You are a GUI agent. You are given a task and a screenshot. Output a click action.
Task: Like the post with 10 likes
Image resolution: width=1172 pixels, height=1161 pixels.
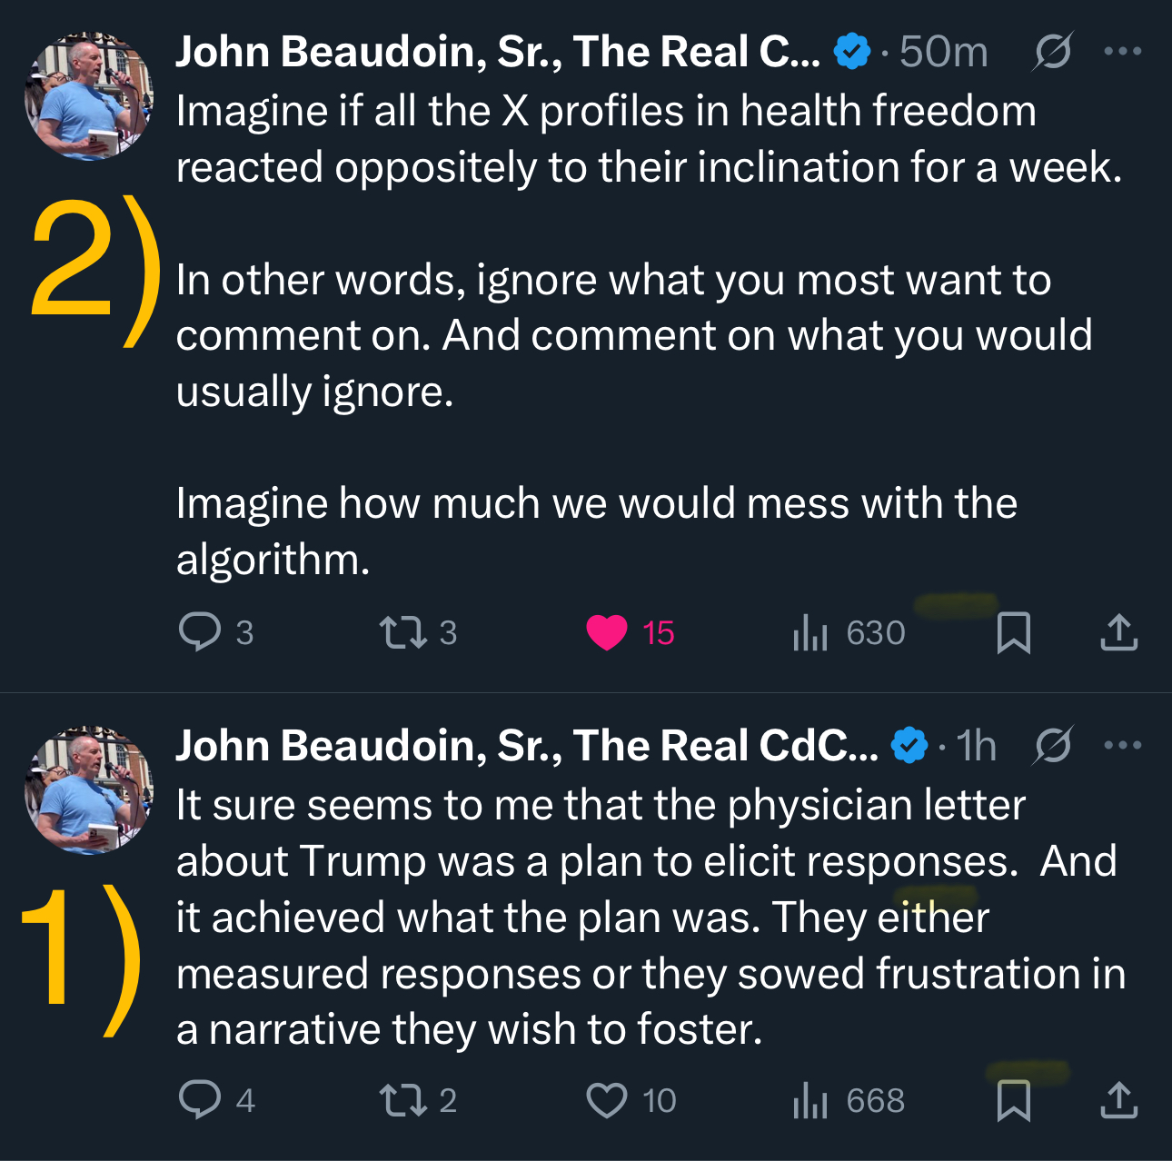[607, 1100]
